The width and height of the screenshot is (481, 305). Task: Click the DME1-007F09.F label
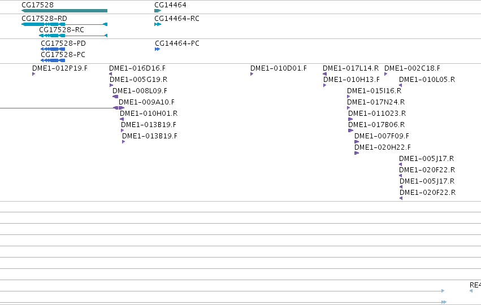[x=382, y=136]
